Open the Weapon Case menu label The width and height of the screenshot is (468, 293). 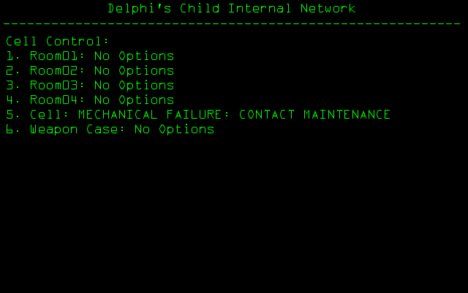point(73,129)
